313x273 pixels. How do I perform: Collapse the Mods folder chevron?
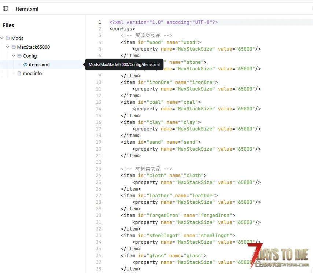[x=2, y=38]
